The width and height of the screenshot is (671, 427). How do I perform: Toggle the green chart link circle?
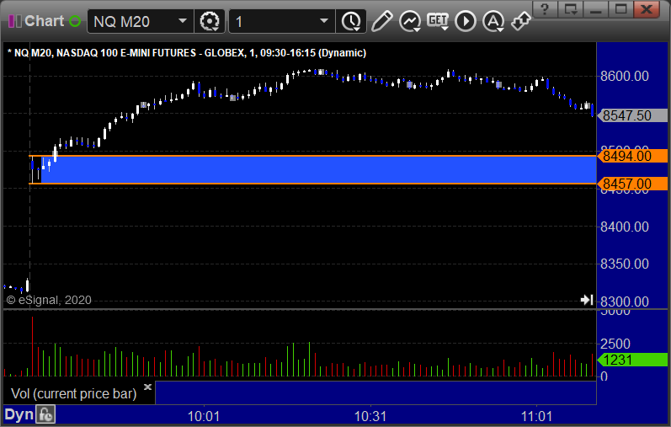pos(75,21)
